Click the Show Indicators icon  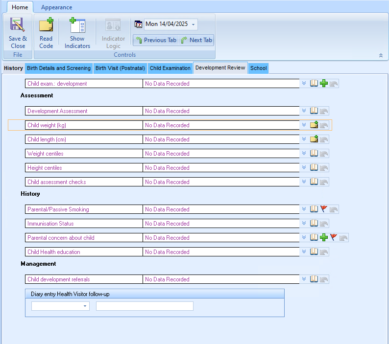point(77,25)
